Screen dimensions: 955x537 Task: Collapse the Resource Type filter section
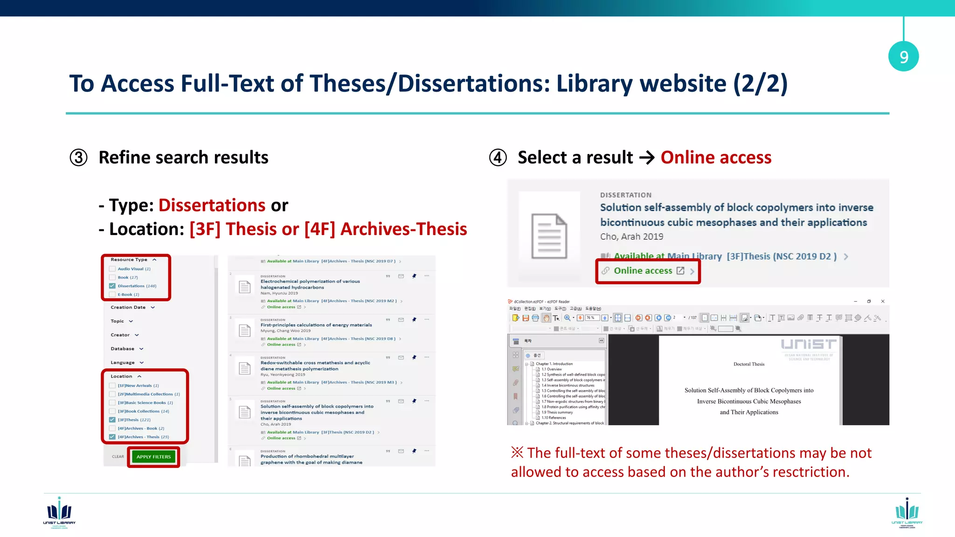[154, 260]
